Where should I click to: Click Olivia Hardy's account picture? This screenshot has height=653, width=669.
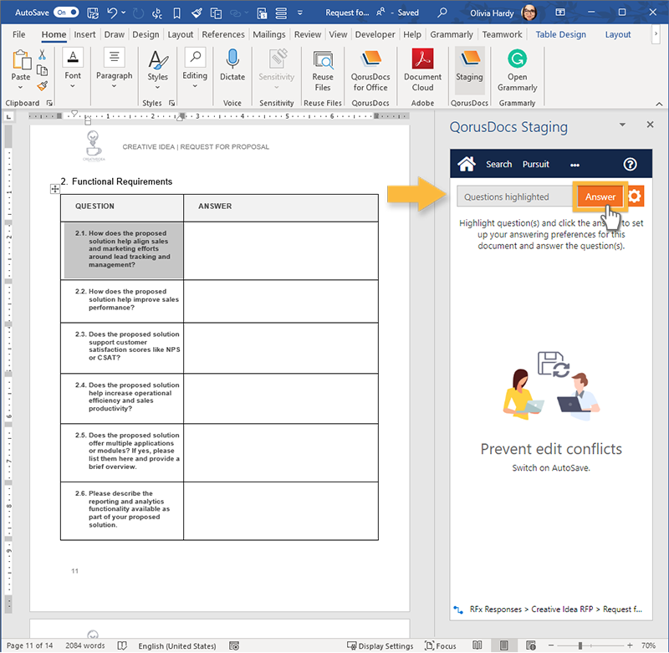(529, 13)
